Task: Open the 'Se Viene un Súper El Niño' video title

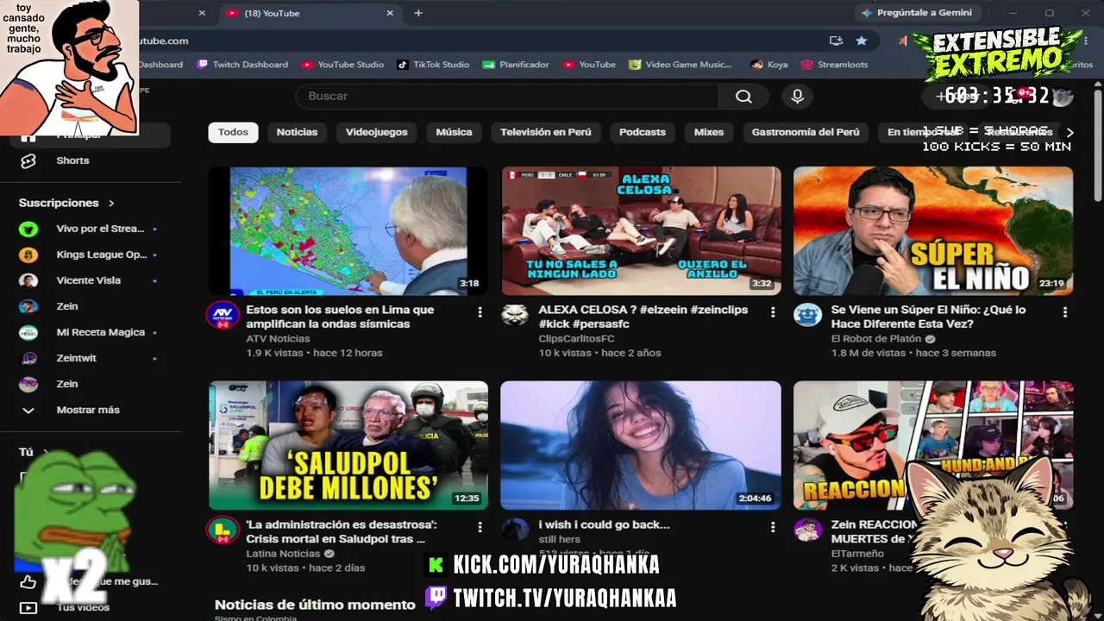Action: pyautogui.click(x=928, y=317)
